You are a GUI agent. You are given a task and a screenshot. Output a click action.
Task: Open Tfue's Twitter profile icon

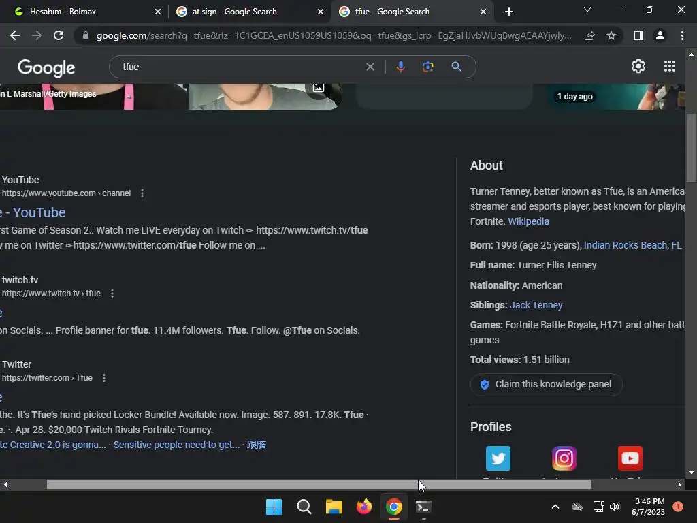pos(498,458)
